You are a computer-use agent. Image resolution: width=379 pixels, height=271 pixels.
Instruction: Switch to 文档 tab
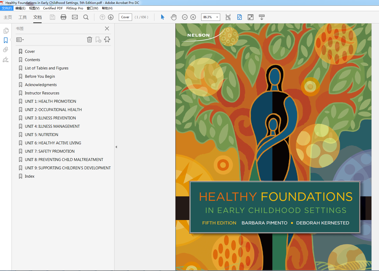tap(37, 17)
